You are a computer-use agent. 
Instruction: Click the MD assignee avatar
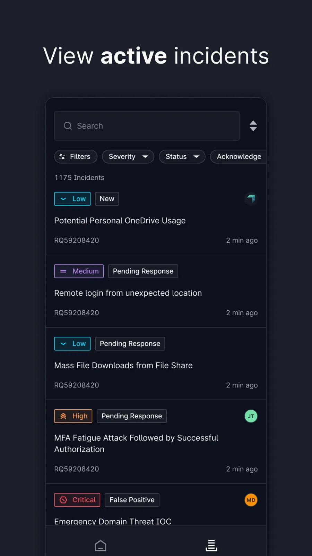(251, 500)
